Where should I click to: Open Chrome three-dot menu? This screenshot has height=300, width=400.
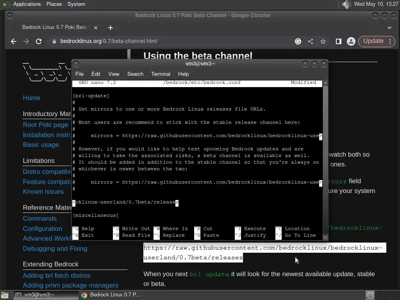(x=390, y=41)
